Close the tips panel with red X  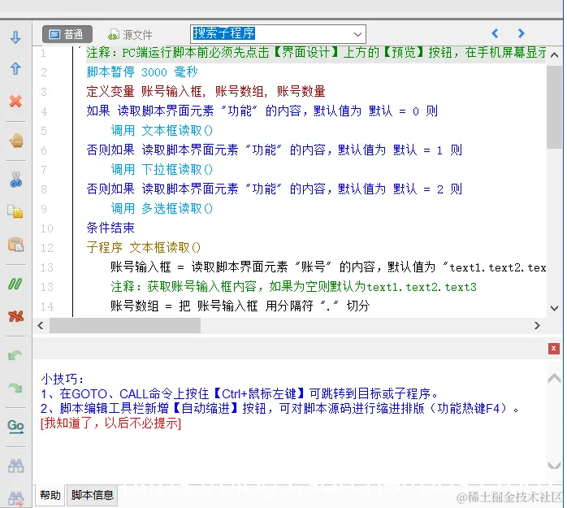pyautogui.click(x=554, y=349)
